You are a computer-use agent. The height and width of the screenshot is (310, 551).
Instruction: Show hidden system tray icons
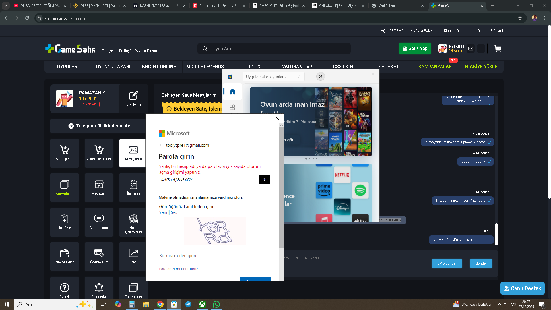click(x=500, y=304)
